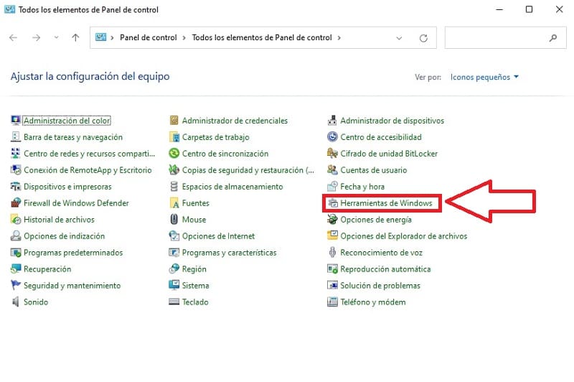Expand chevron before Panel de control breadcrumb
The height and width of the screenshot is (382, 574).
tap(112, 38)
